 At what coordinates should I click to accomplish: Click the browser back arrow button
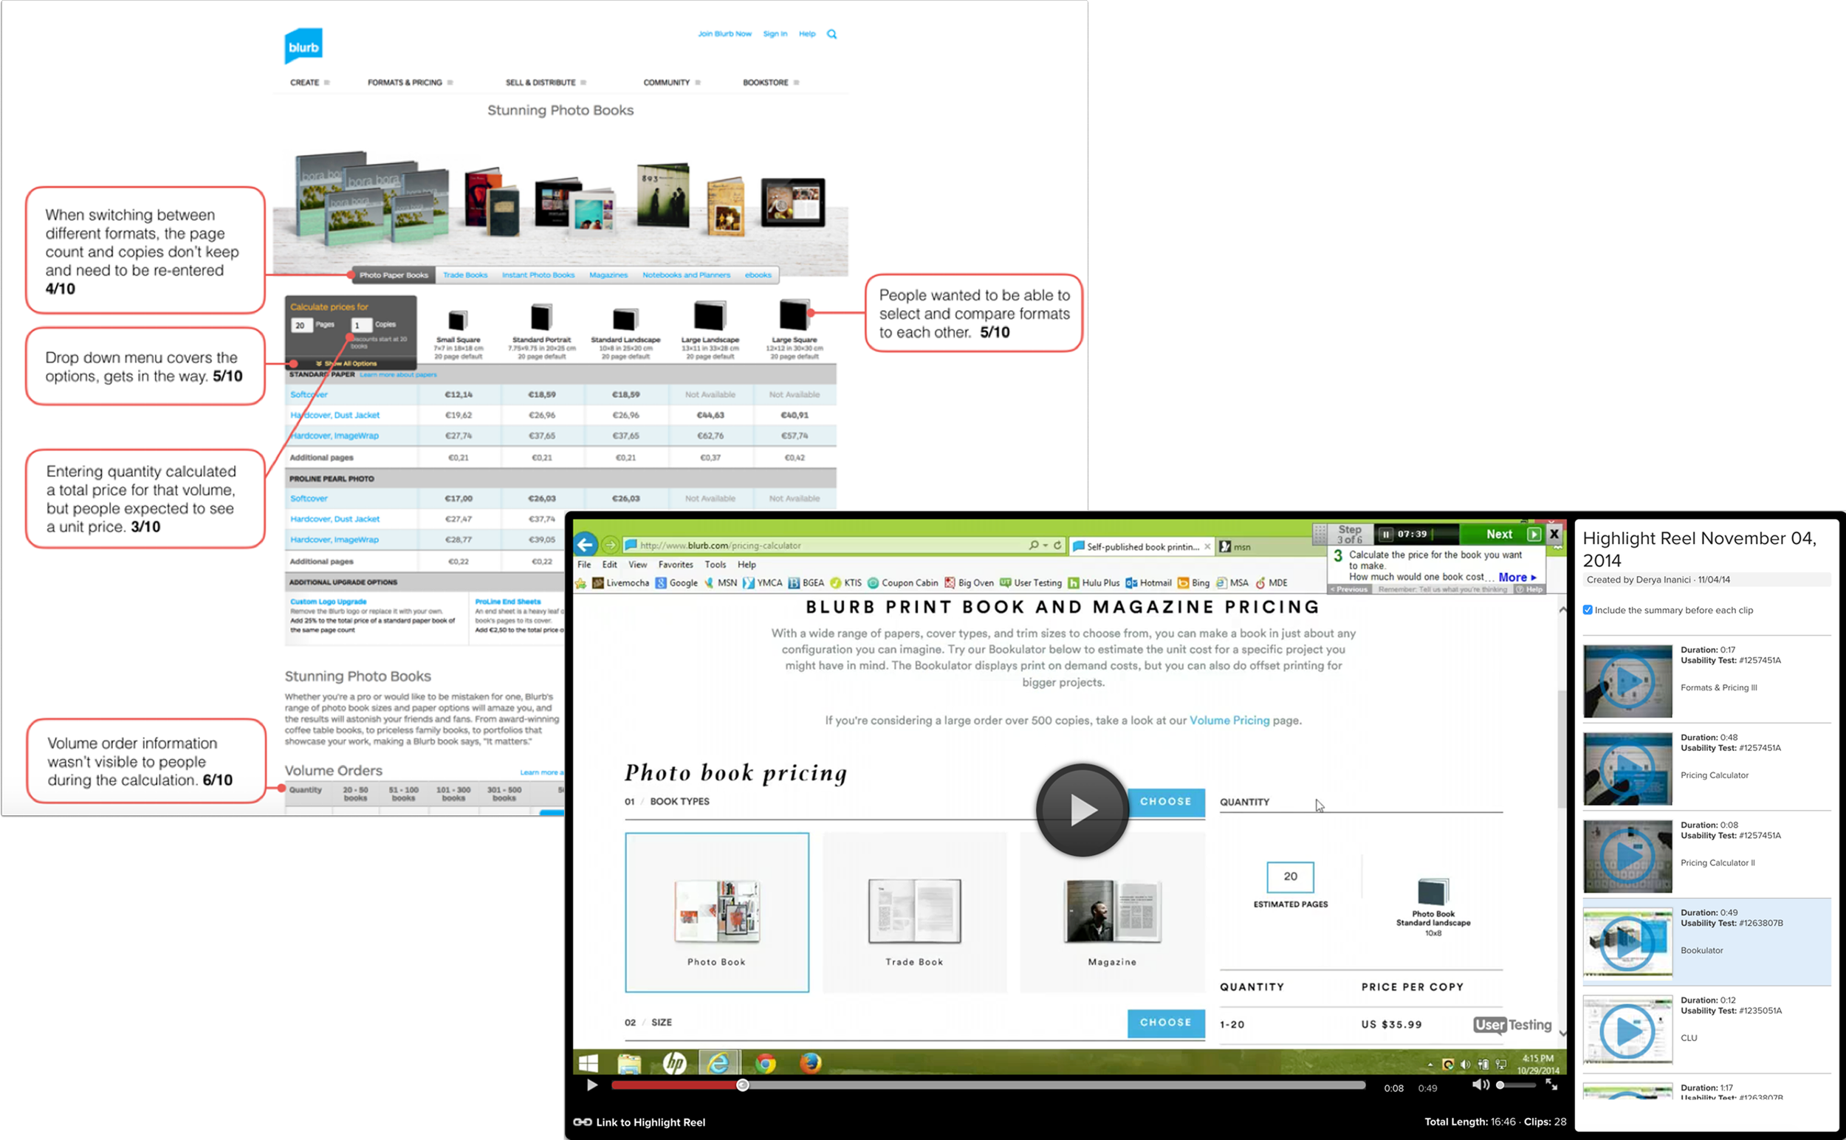point(585,544)
